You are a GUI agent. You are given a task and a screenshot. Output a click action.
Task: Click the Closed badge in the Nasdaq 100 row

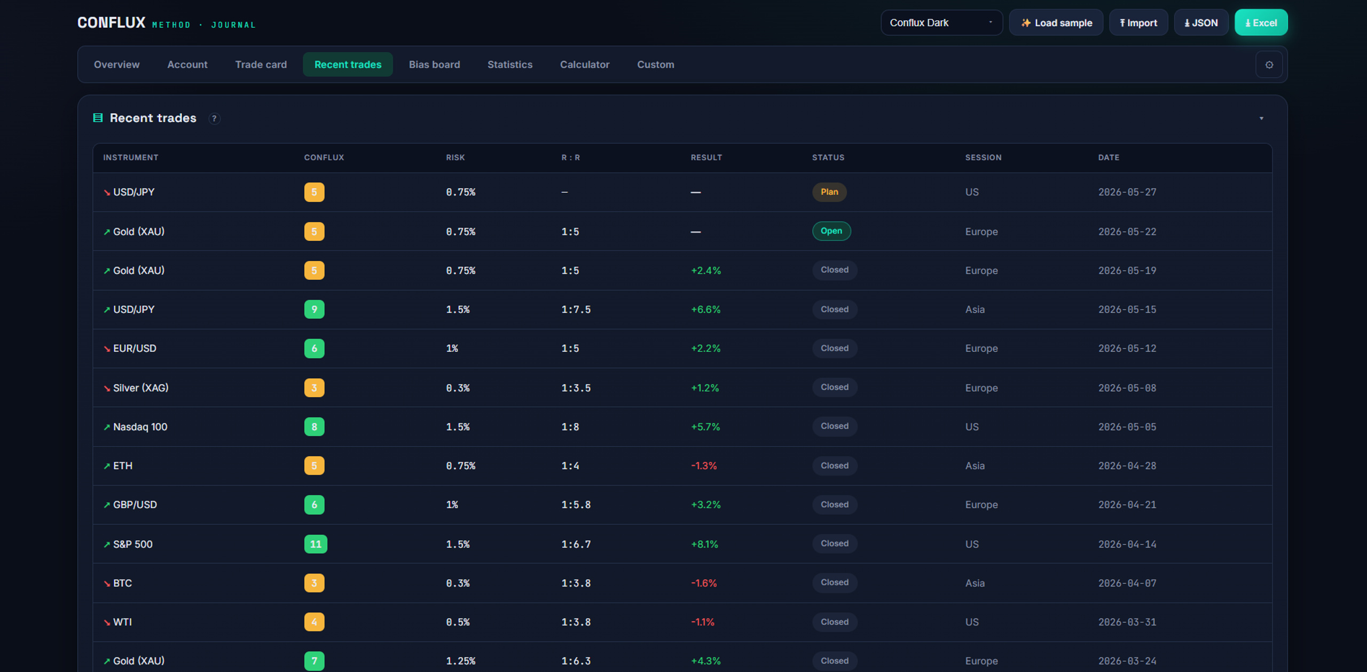(835, 426)
